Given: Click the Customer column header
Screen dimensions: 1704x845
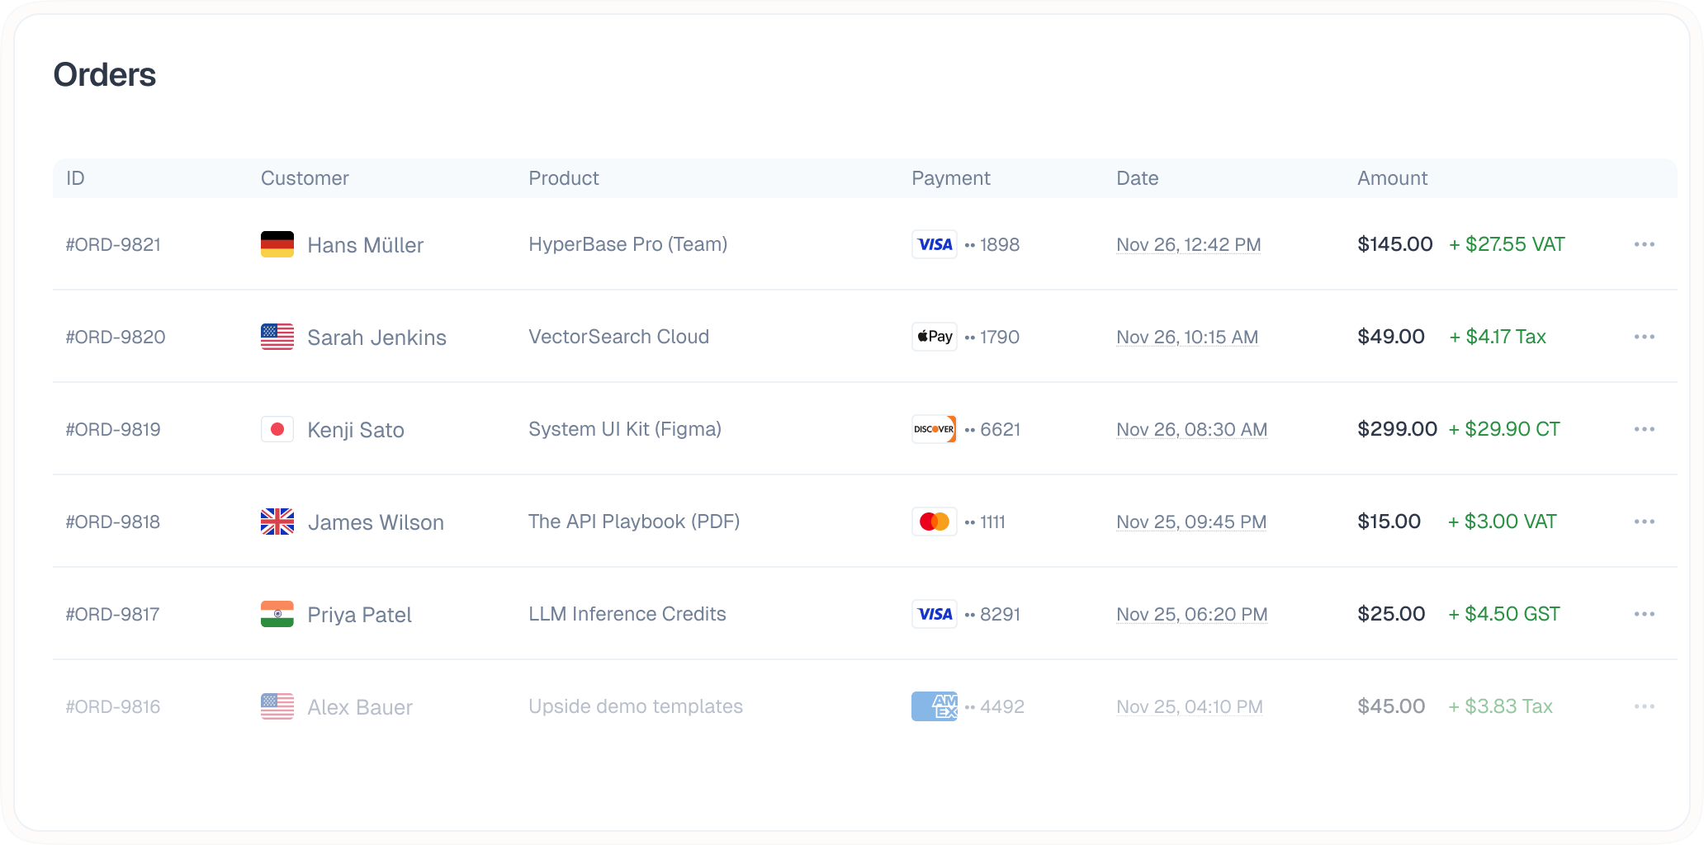Looking at the screenshot, I should pos(305,178).
